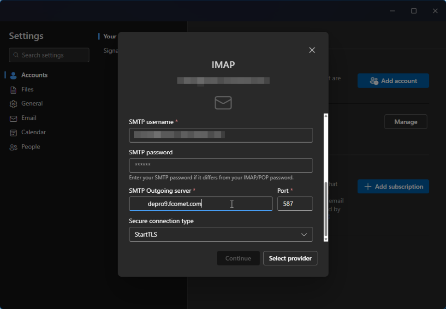Close the IMAP dialog with the X
Image resolution: width=446 pixels, height=309 pixels.
(312, 50)
